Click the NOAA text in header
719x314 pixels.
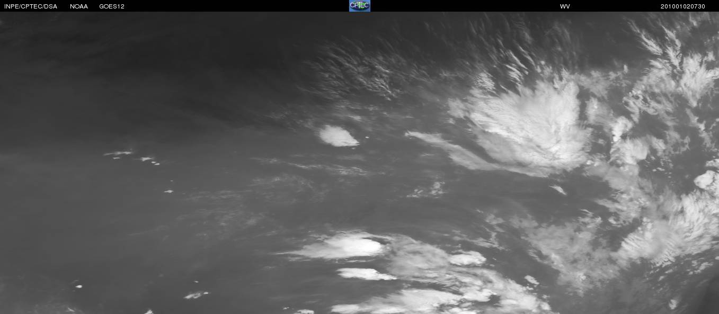tap(79, 6)
